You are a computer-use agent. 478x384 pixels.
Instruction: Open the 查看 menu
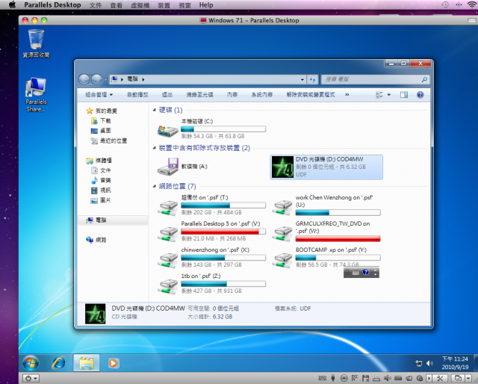[x=116, y=5]
